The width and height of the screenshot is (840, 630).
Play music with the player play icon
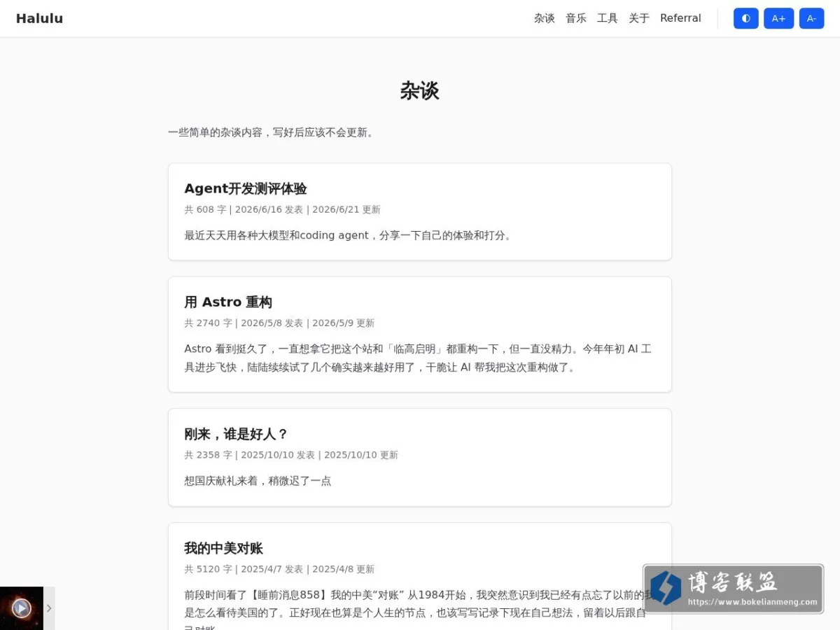[22, 608]
